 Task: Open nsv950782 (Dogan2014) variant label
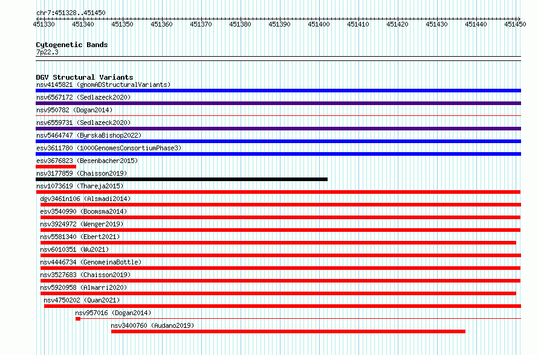tap(74, 110)
